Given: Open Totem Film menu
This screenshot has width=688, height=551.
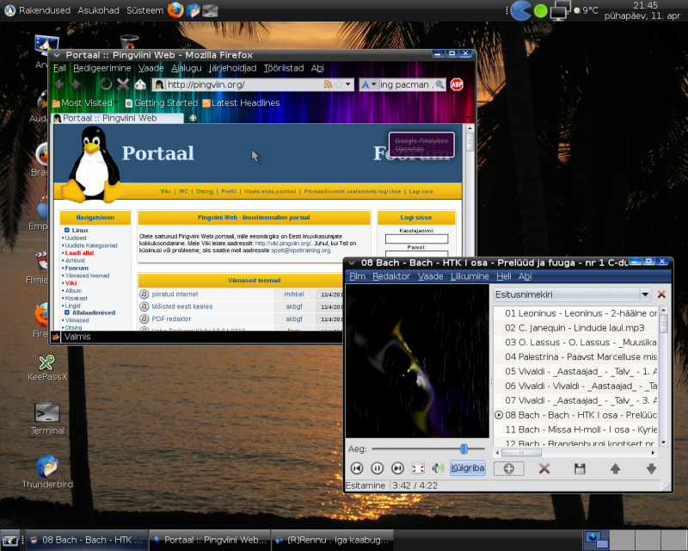Looking at the screenshot, I should coord(357,276).
